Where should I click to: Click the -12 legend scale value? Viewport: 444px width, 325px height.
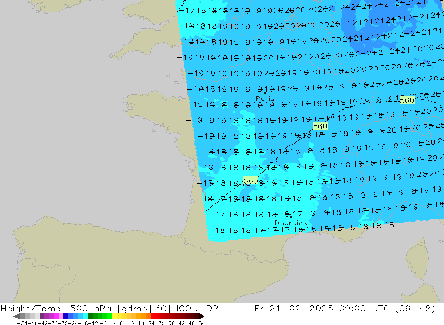(93, 323)
